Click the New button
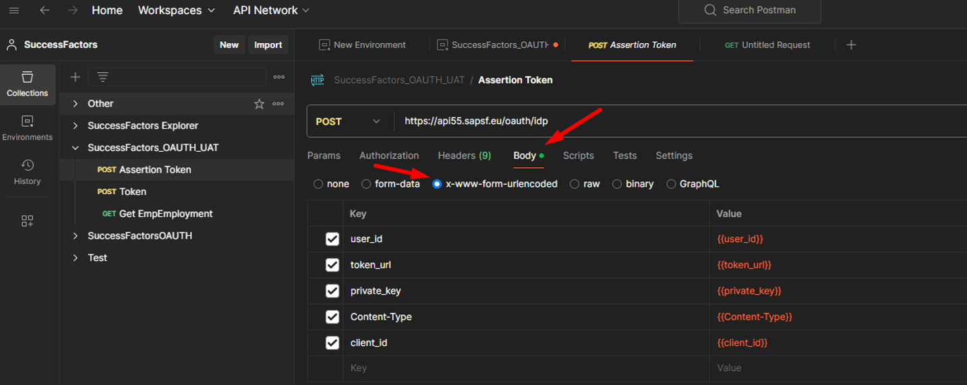The image size is (967, 385). pos(229,45)
